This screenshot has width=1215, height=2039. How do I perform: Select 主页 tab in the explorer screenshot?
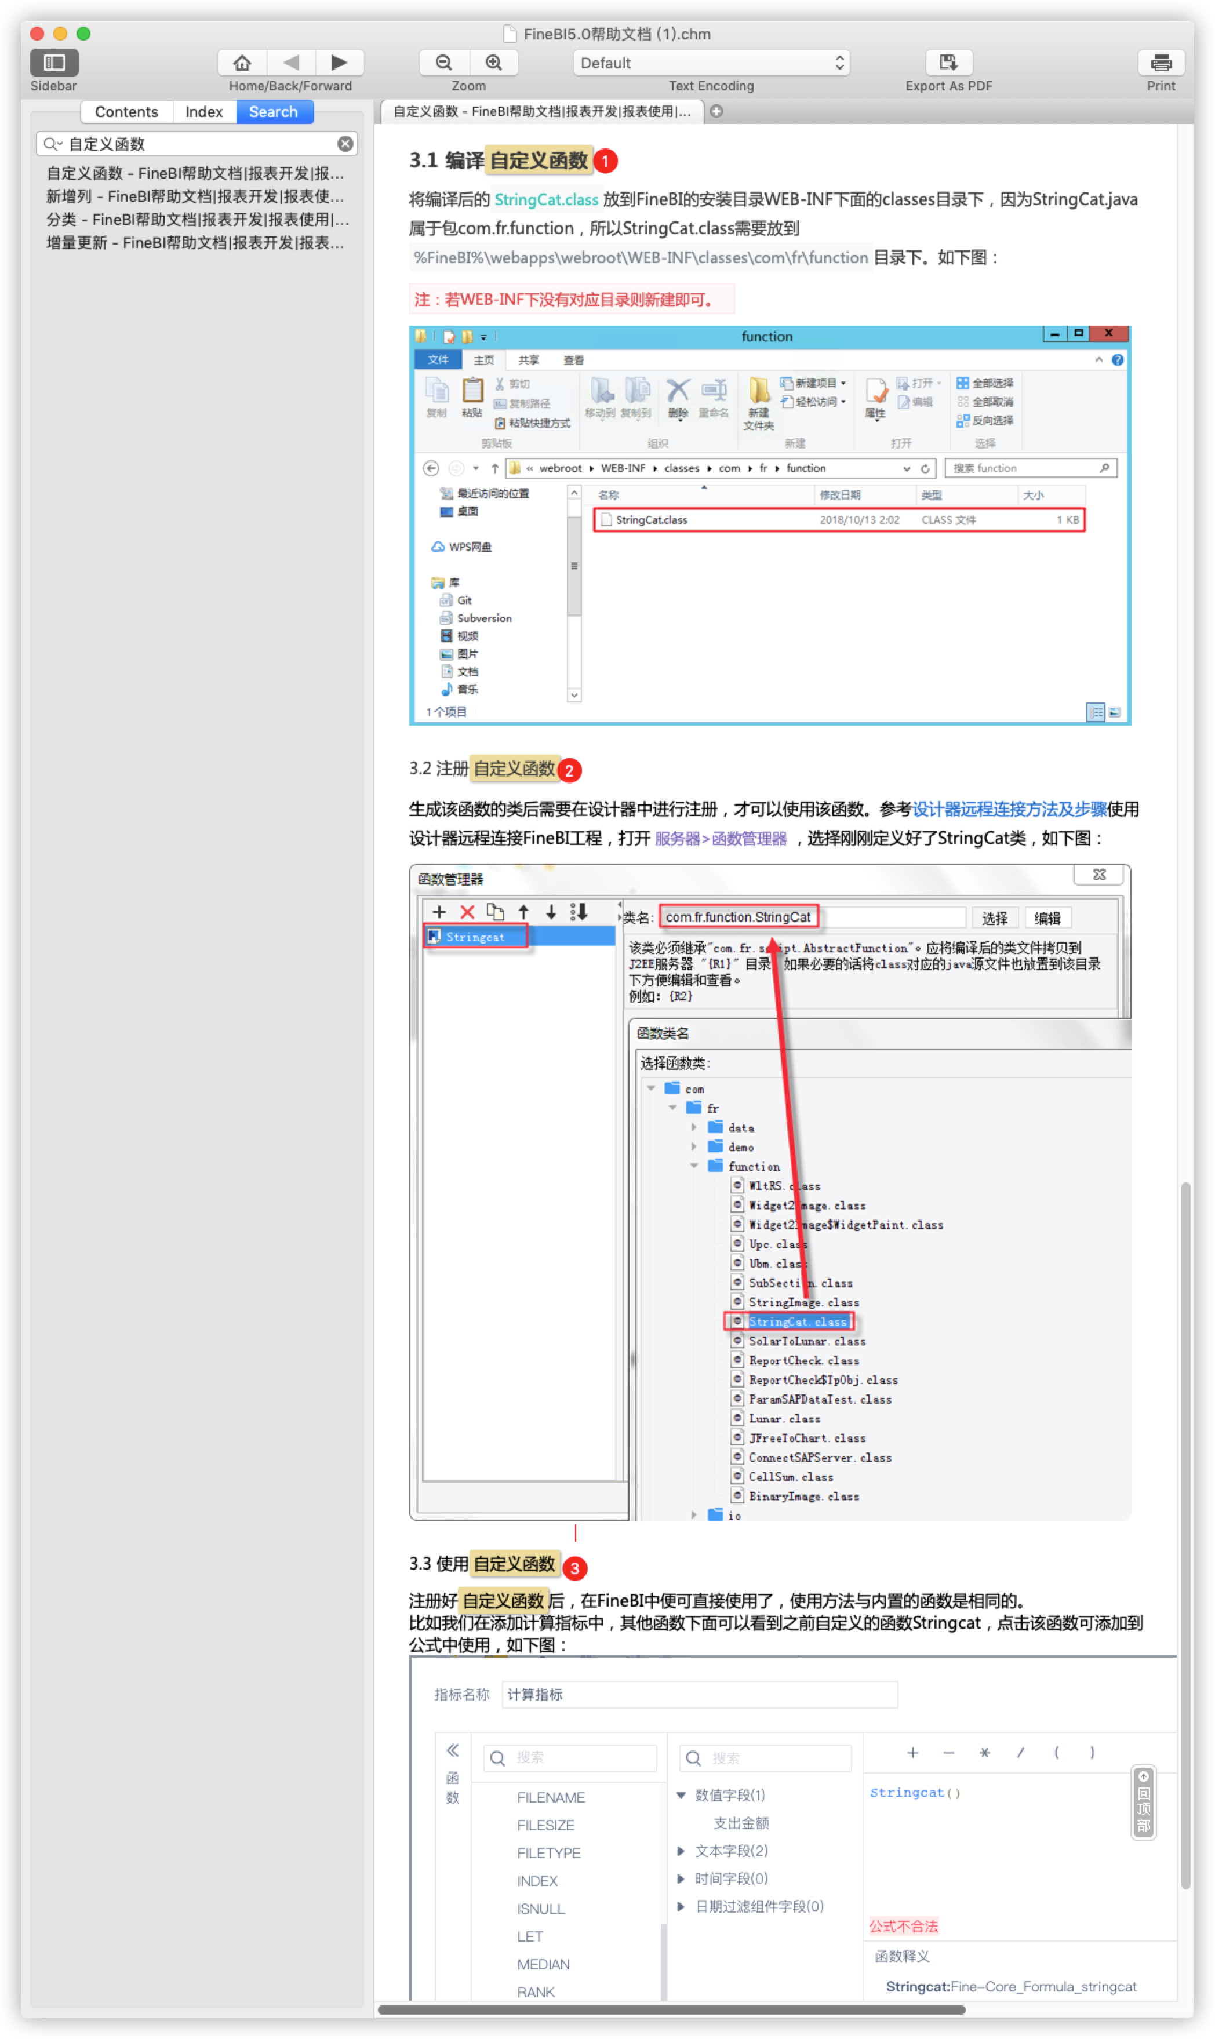[x=484, y=359]
